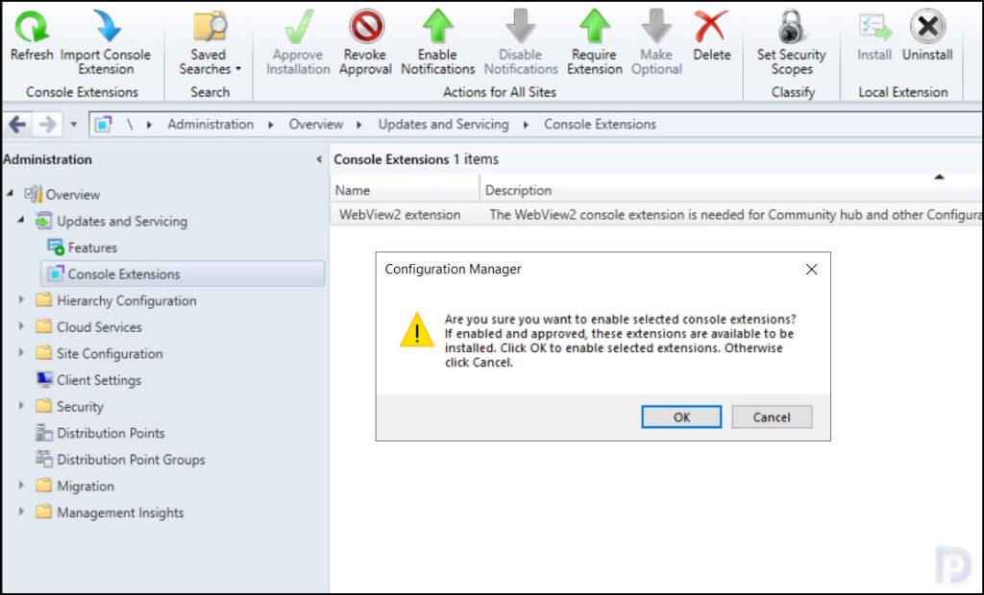
Task: Open the navigation history dropdown arrow
Action: tap(73, 124)
